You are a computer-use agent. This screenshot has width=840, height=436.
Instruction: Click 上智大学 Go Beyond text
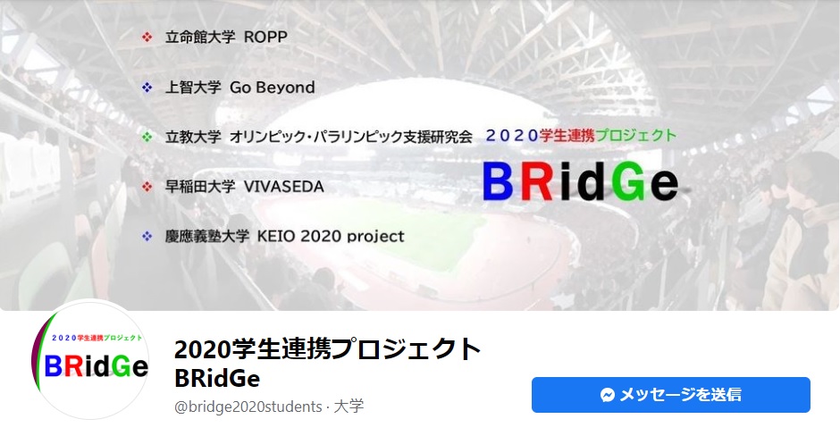pyautogui.click(x=240, y=88)
